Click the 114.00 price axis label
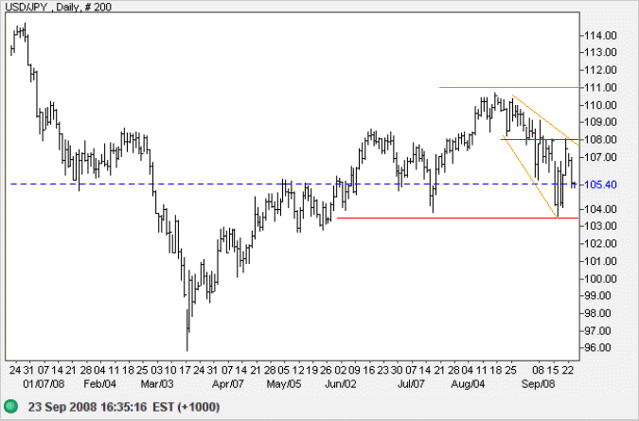639x421 pixels. coord(600,35)
